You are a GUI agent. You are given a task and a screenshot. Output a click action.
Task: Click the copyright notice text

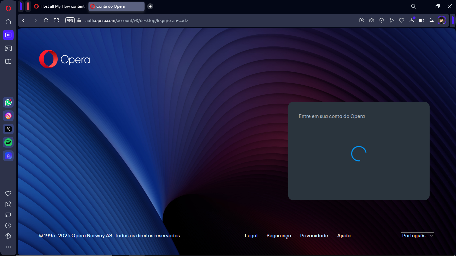click(110, 236)
